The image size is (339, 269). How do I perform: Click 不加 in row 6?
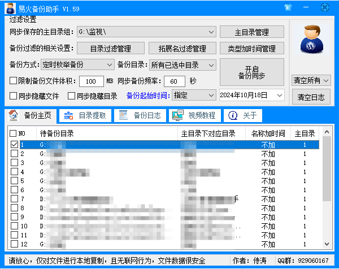point(268,190)
